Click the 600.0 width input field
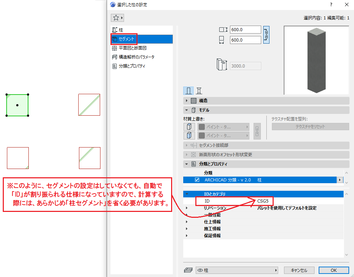The width and height of the screenshot is (354, 277). point(245,29)
